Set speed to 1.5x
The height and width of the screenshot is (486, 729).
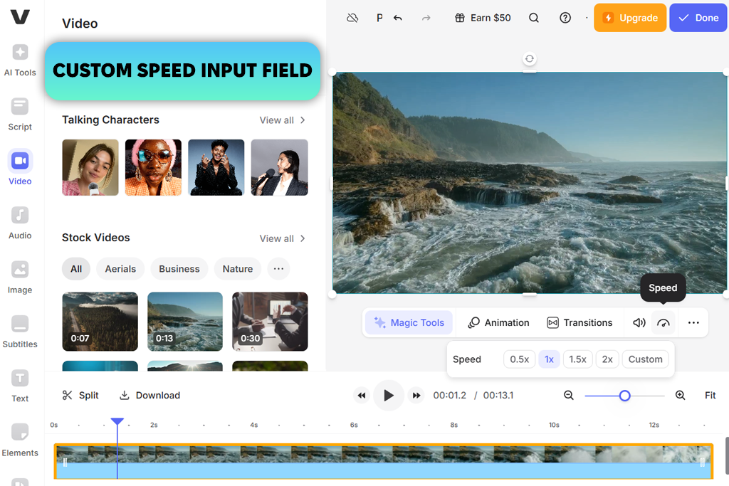click(578, 359)
